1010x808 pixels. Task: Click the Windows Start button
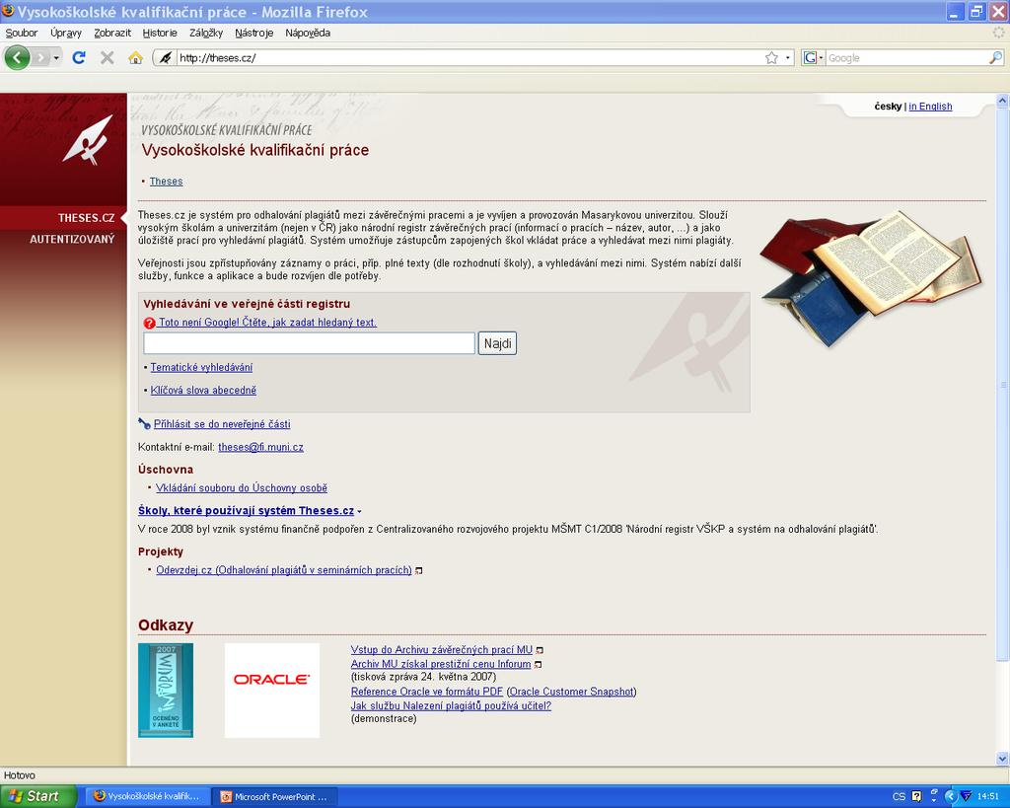(38, 796)
